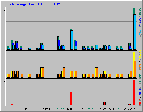Click the 'kB F' legend label
The height and width of the screenshot is (112, 143).
pyautogui.click(x=140, y=102)
